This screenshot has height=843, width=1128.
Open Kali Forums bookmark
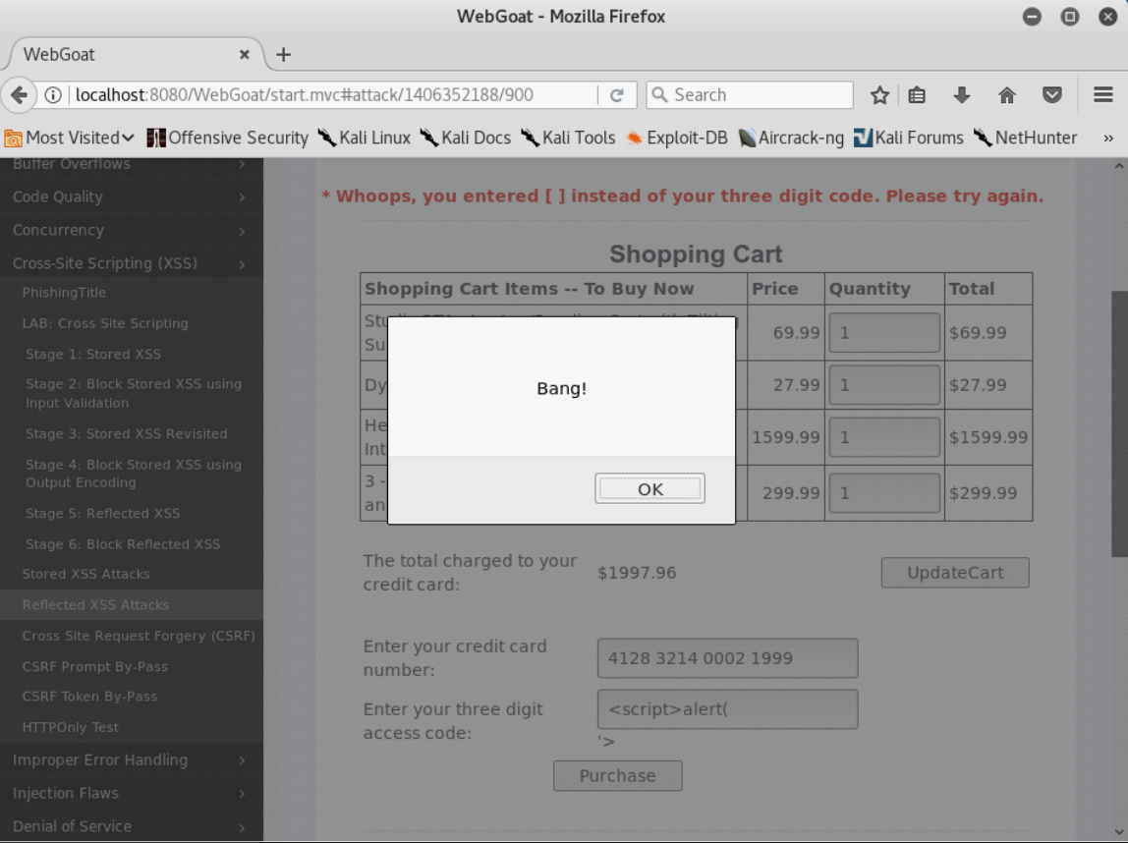(x=909, y=138)
